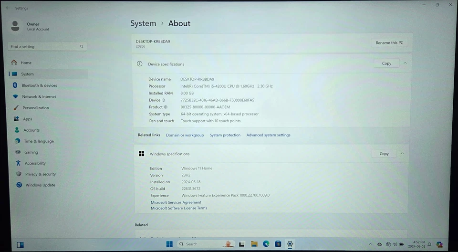458x252 pixels.
Task: Click the battery tray icon
Action: (402, 244)
